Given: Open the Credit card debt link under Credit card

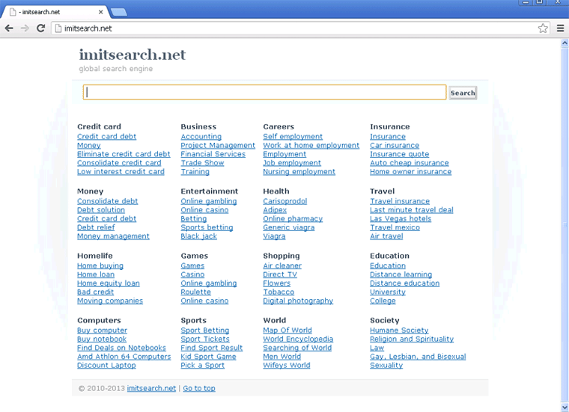Looking at the screenshot, I should tap(106, 137).
